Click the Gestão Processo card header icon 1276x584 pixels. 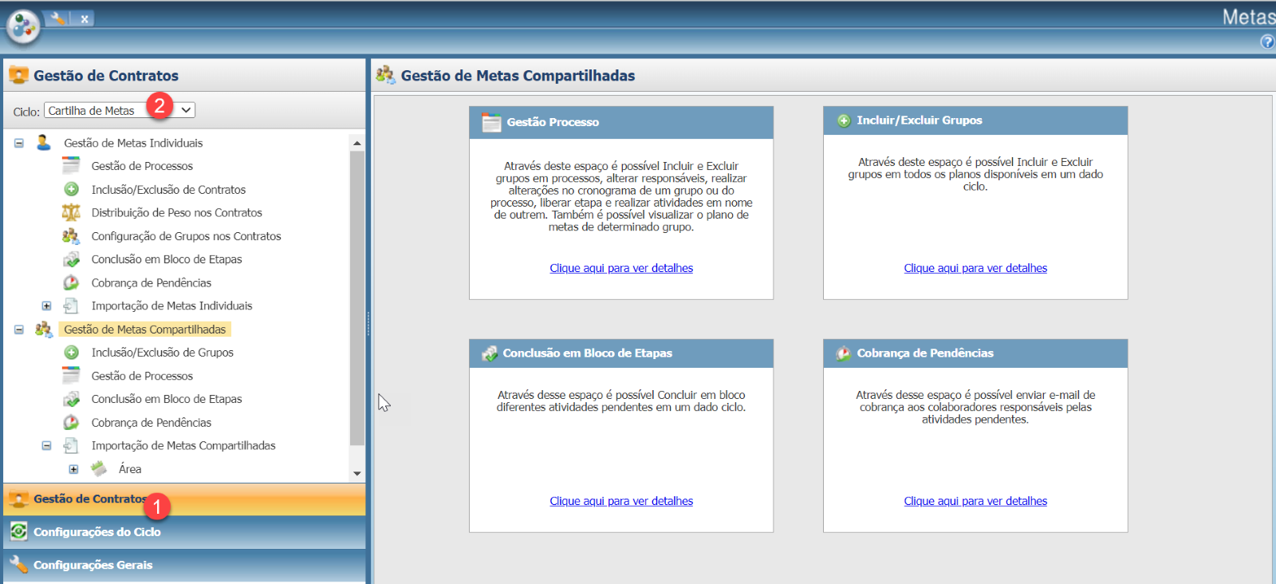tap(491, 122)
